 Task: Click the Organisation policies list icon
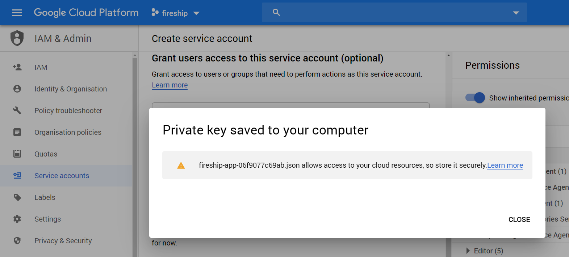click(x=17, y=132)
